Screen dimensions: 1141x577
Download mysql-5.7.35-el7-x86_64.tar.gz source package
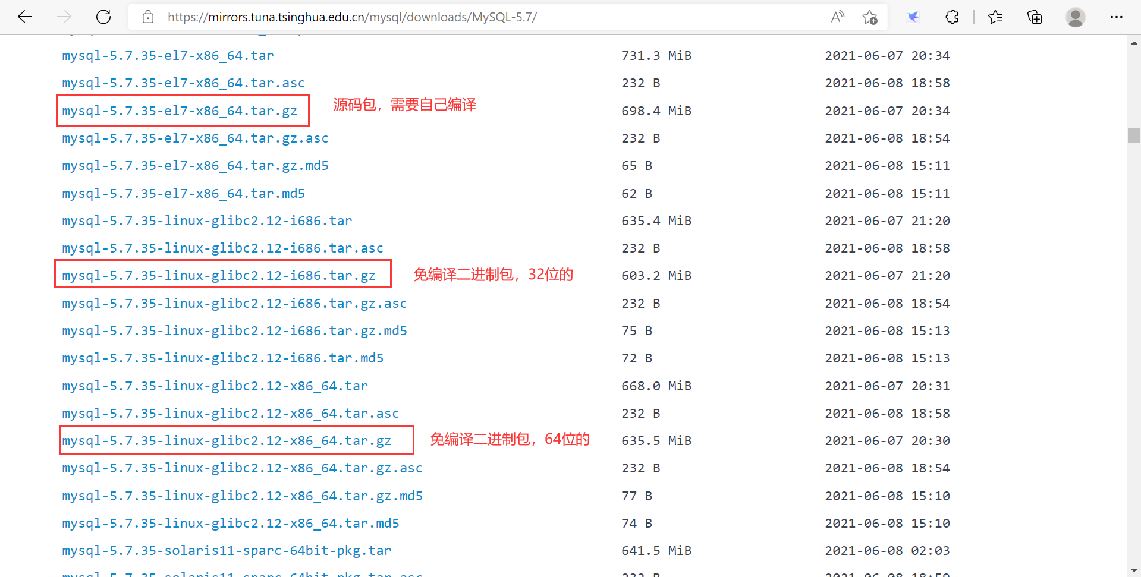pos(182,110)
